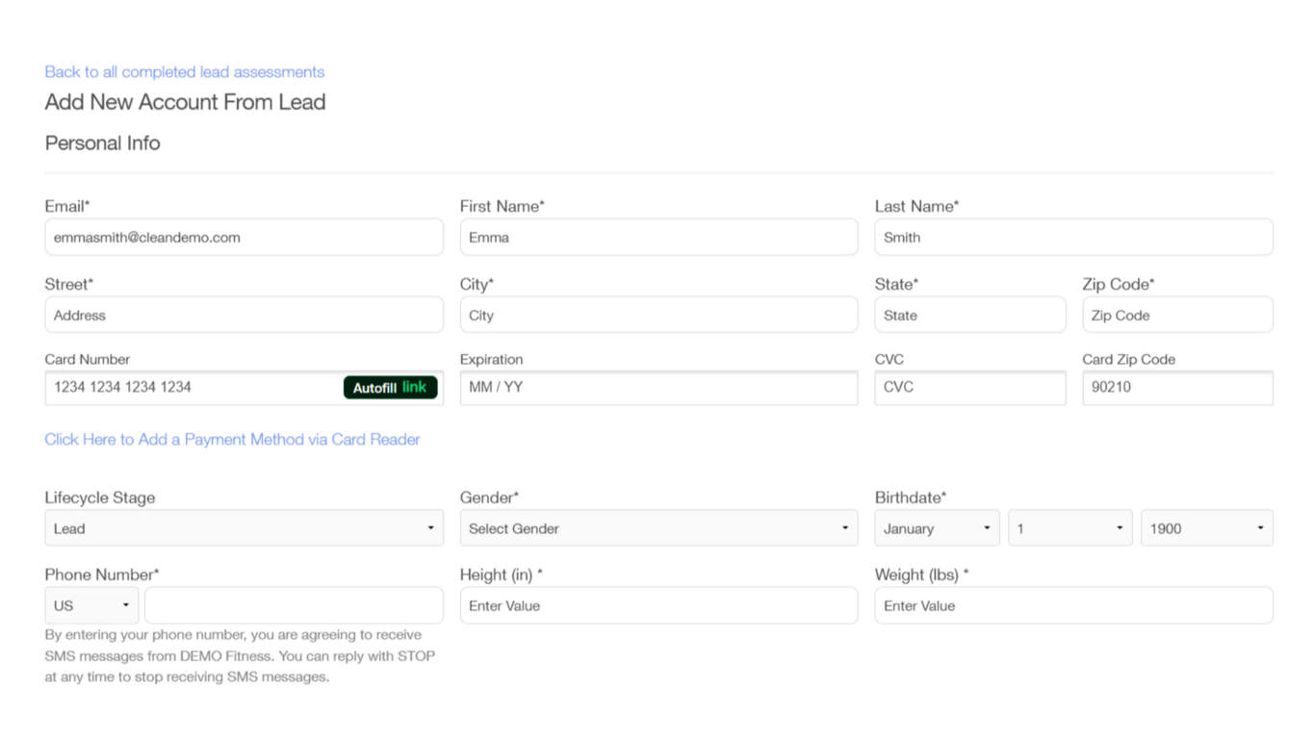Click the Zip Code input field
This screenshot has width=1315, height=739.
point(1177,315)
